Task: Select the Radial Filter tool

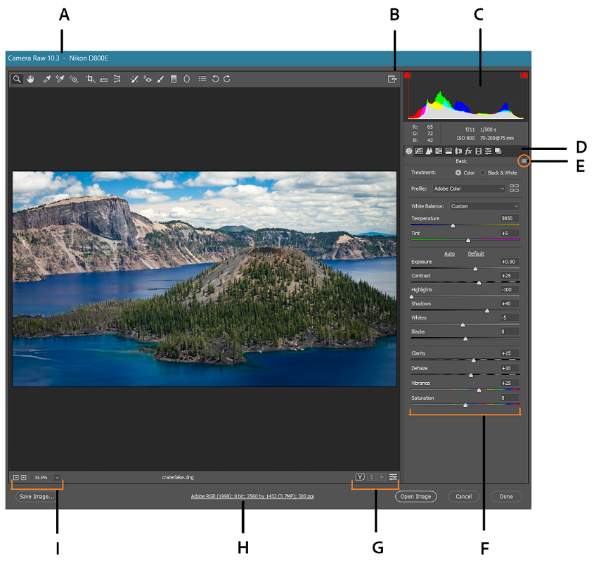Action: (187, 79)
